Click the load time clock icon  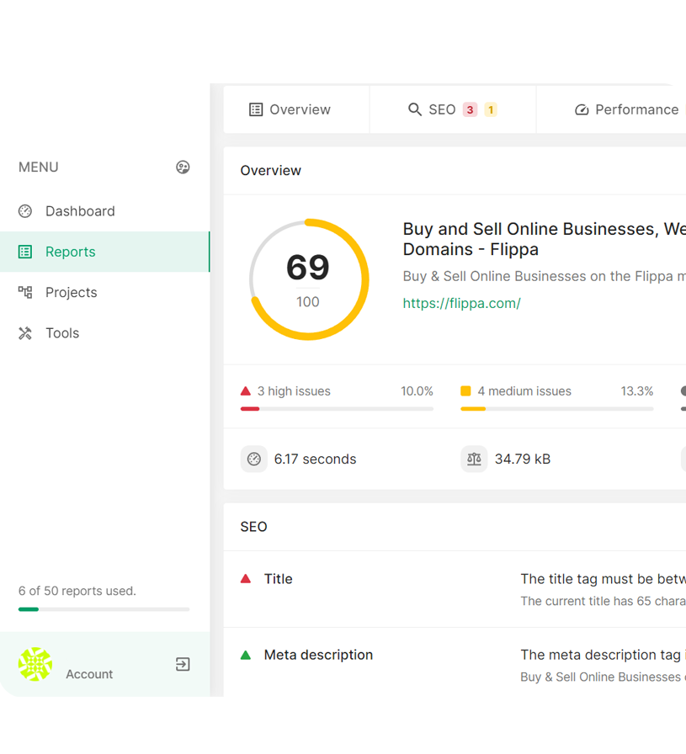click(254, 459)
